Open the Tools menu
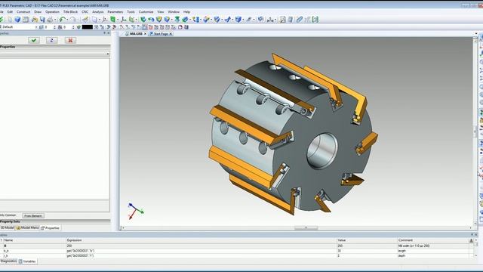This screenshot has width=483, height=272. pyautogui.click(x=131, y=12)
